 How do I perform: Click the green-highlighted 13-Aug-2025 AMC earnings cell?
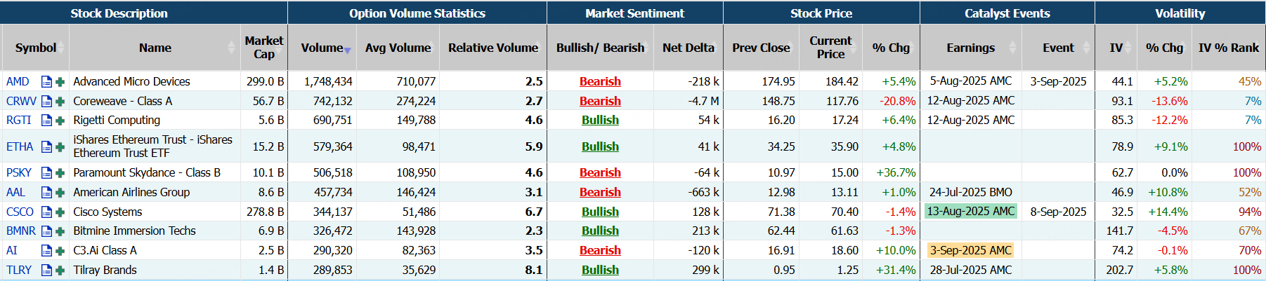click(970, 212)
